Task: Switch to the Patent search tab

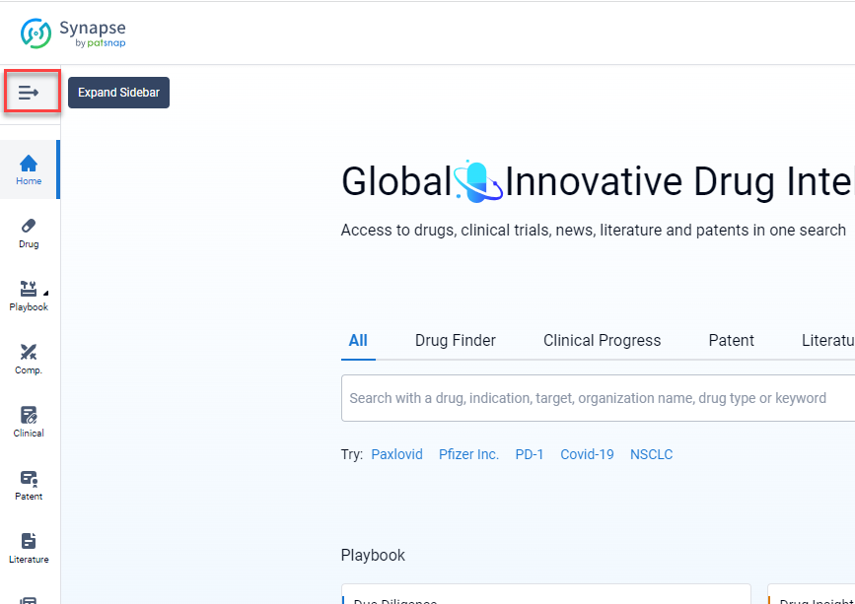Action: (731, 340)
